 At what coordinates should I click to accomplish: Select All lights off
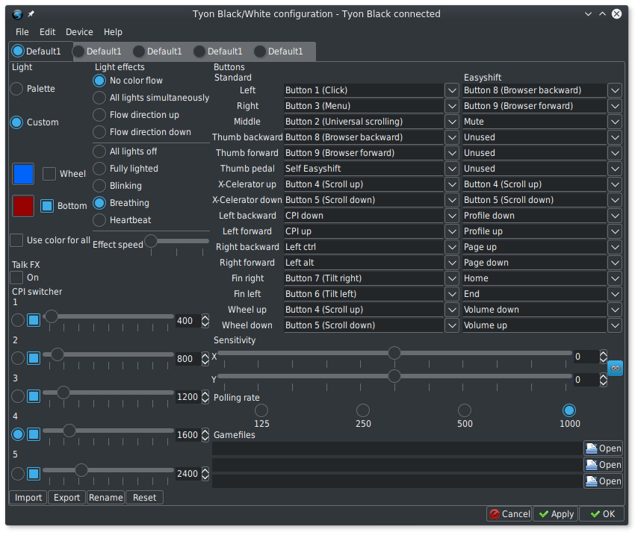(x=126, y=151)
